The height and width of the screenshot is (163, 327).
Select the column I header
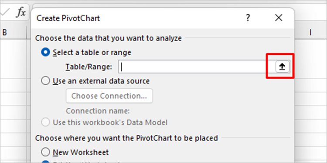pyautogui.click(x=310, y=33)
